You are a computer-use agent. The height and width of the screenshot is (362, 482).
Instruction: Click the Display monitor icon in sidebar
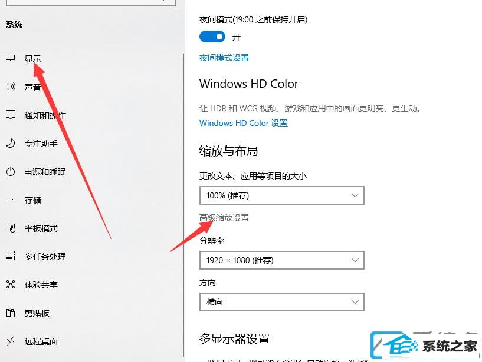coord(11,58)
